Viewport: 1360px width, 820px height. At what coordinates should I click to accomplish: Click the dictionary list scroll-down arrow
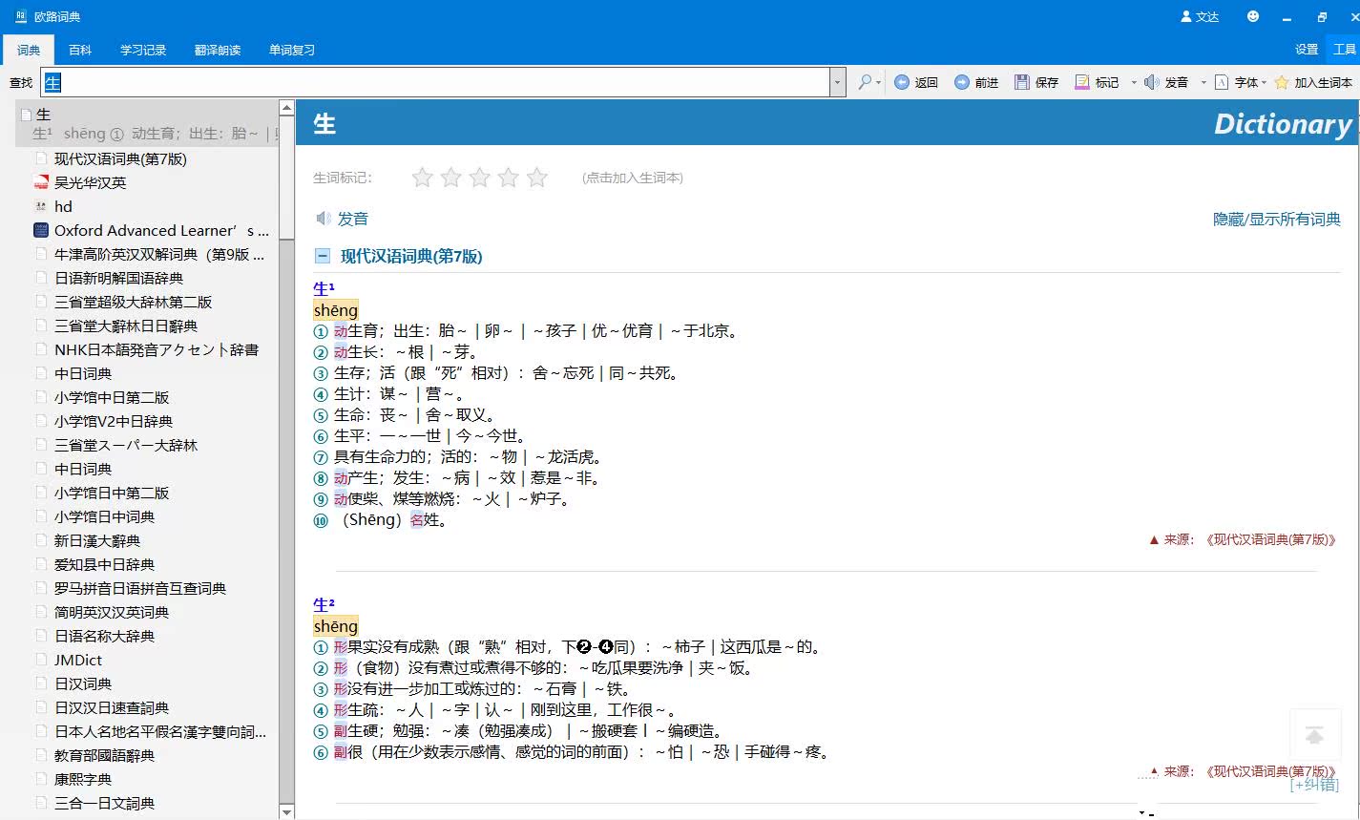pyautogui.click(x=286, y=812)
